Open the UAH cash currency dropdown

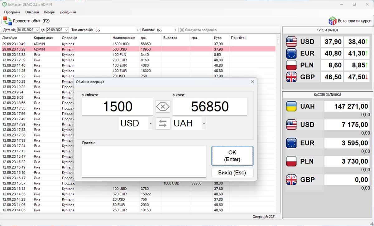pos(204,124)
